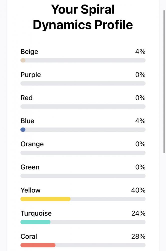The image size is (166, 251).
Task: Click the Green progress bar
Action: coord(83,176)
